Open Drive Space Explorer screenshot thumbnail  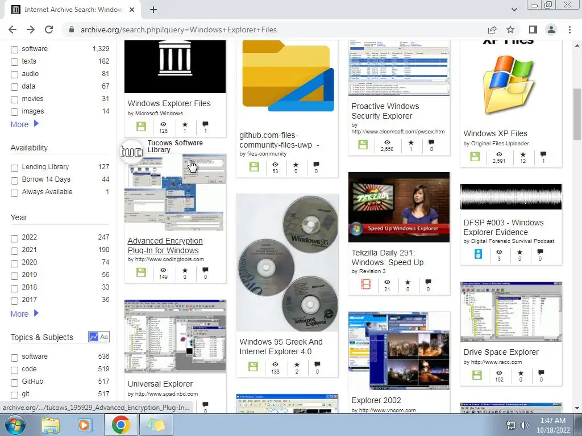(511, 312)
